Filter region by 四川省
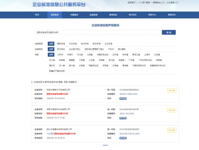The image size is (199, 150). point(62,66)
